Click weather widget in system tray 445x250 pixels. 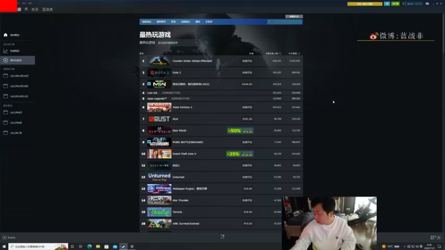(x=391, y=247)
